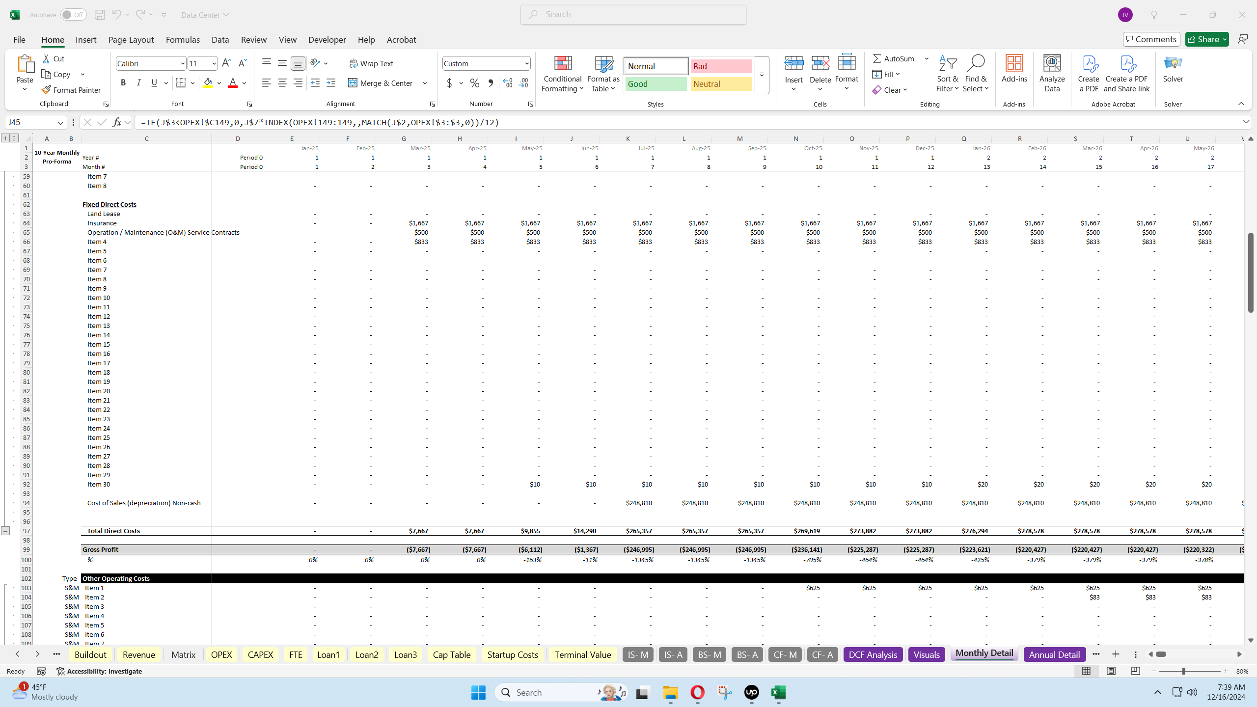Open font size dropdown
Screen dimensions: 1257x707
pos(214,63)
